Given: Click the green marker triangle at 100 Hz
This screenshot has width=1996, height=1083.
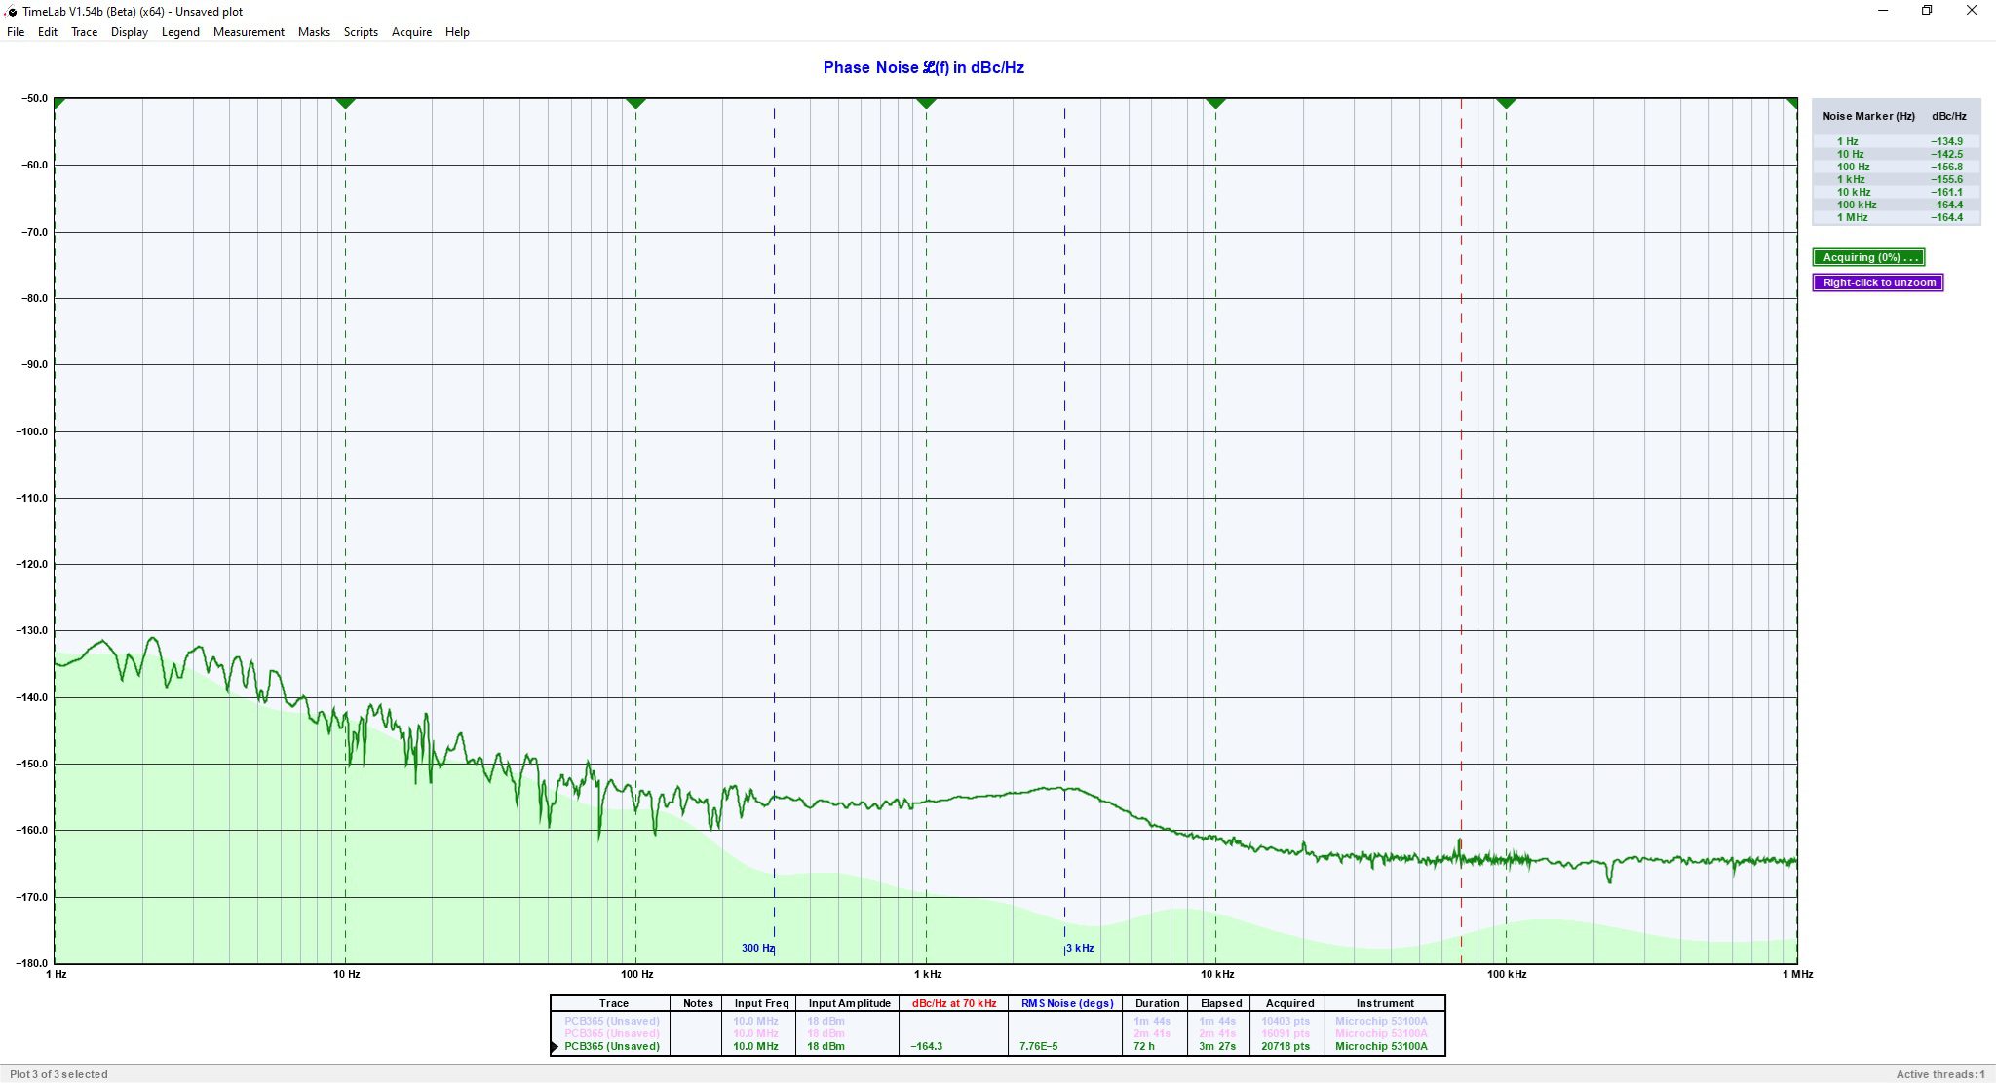Looking at the screenshot, I should [x=635, y=102].
